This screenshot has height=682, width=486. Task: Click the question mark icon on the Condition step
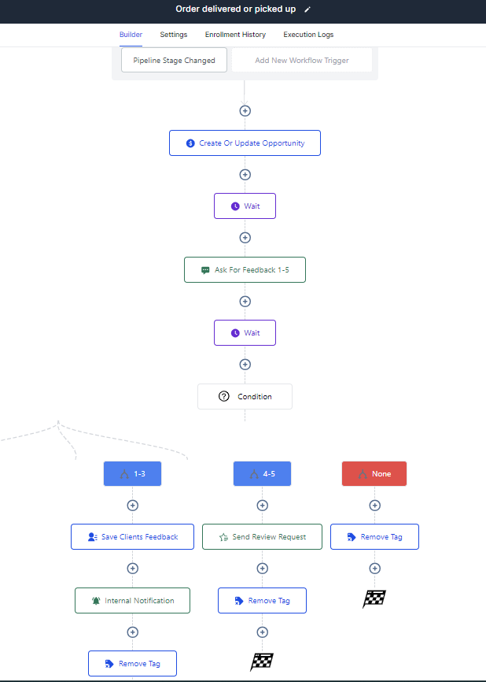(x=223, y=396)
